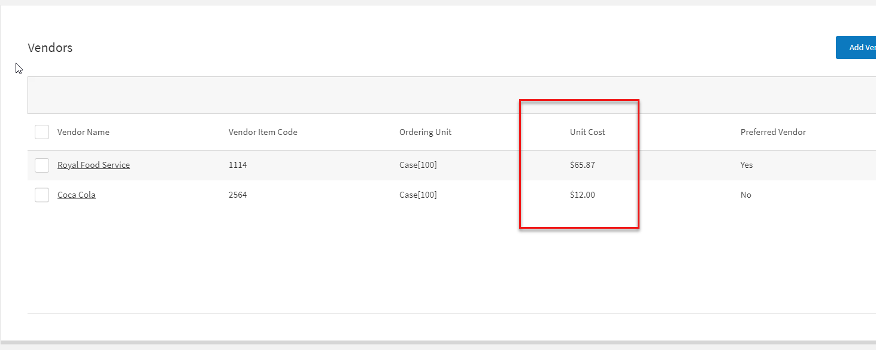Click the Preferred Vendor column header

point(773,132)
